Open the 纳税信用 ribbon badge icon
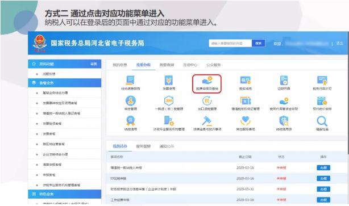This screenshot has height=206, width=349. [x=130, y=124]
